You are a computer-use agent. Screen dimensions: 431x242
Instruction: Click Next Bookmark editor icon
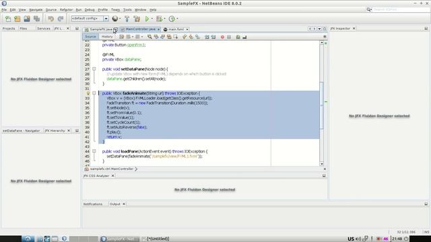(191, 37)
